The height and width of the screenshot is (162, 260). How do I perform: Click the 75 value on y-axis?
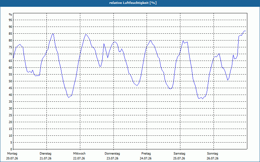point(10,47)
